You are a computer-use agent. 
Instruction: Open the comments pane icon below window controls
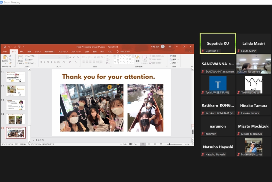point(191,51)
